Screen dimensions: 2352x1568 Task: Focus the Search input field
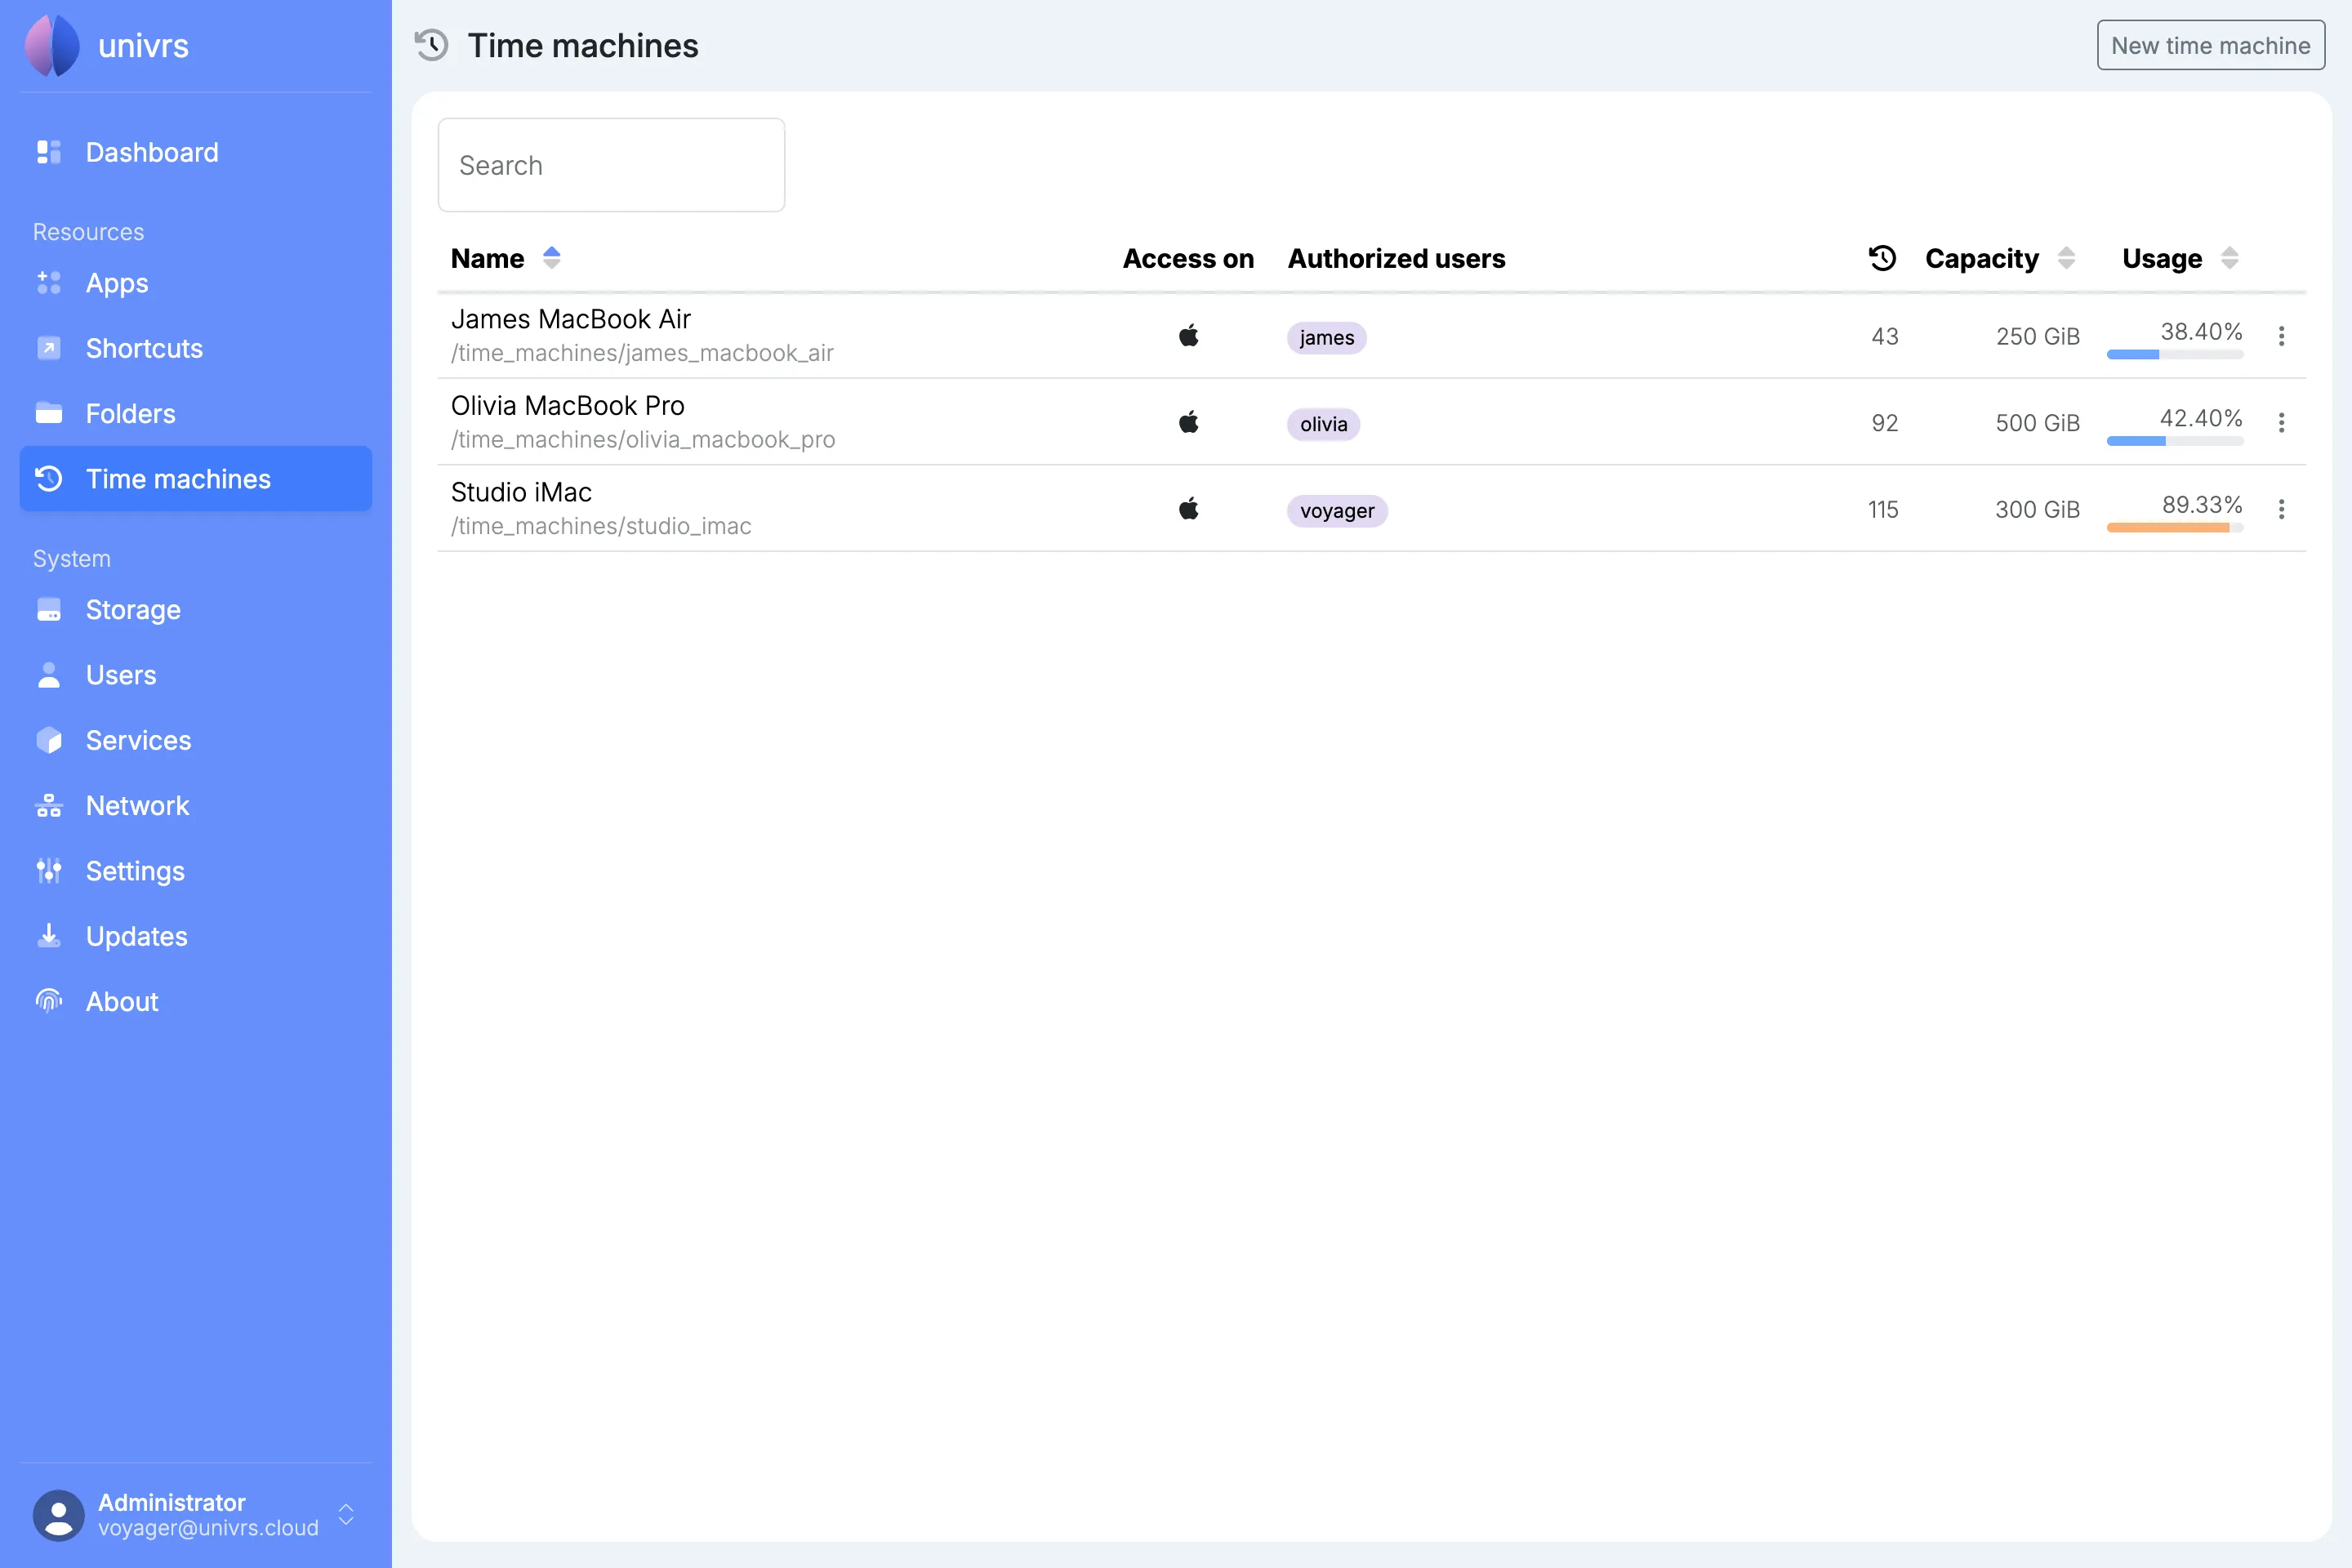point(611,165)
